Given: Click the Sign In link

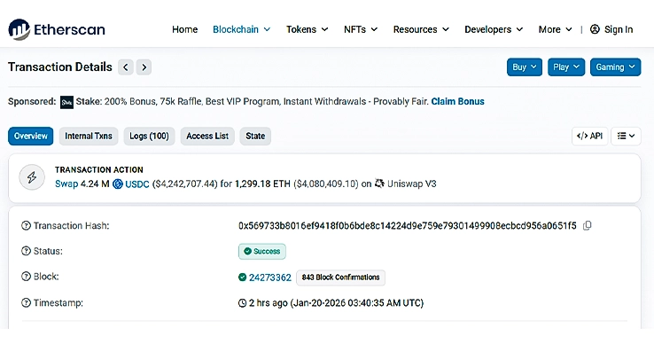Looking at the screenshot, I should tap(619, 29).
